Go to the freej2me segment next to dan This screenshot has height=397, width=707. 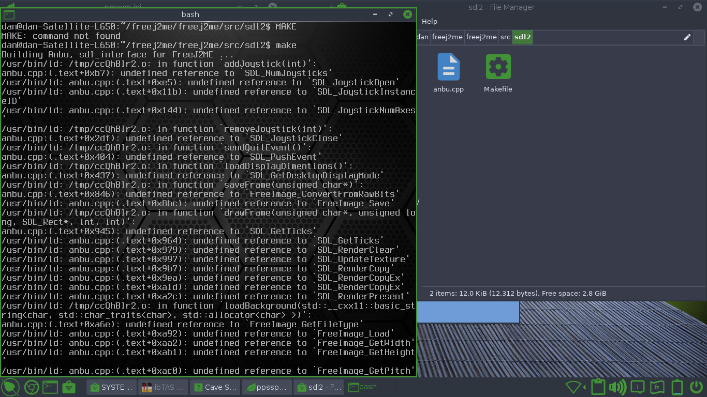click(x=447, y=37)
